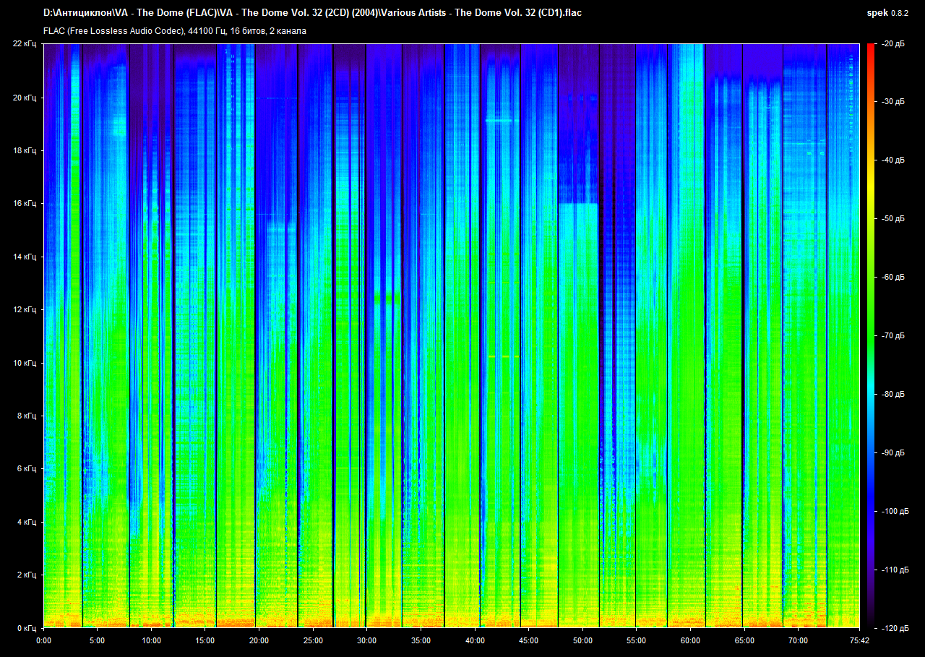The width and height of the screenshot is (925, 657).
Task: Click the -70 дБ scale label
Action: pos(892,336)
